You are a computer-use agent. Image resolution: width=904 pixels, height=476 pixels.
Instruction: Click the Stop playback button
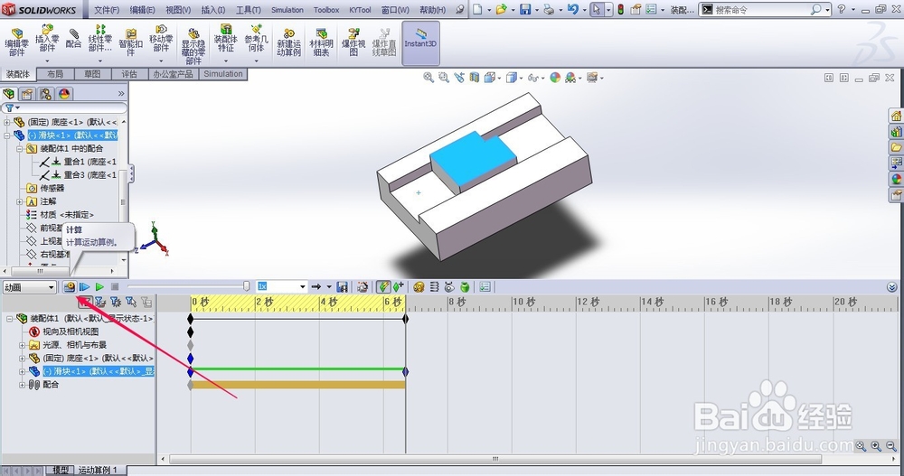(x=115, y=286)
